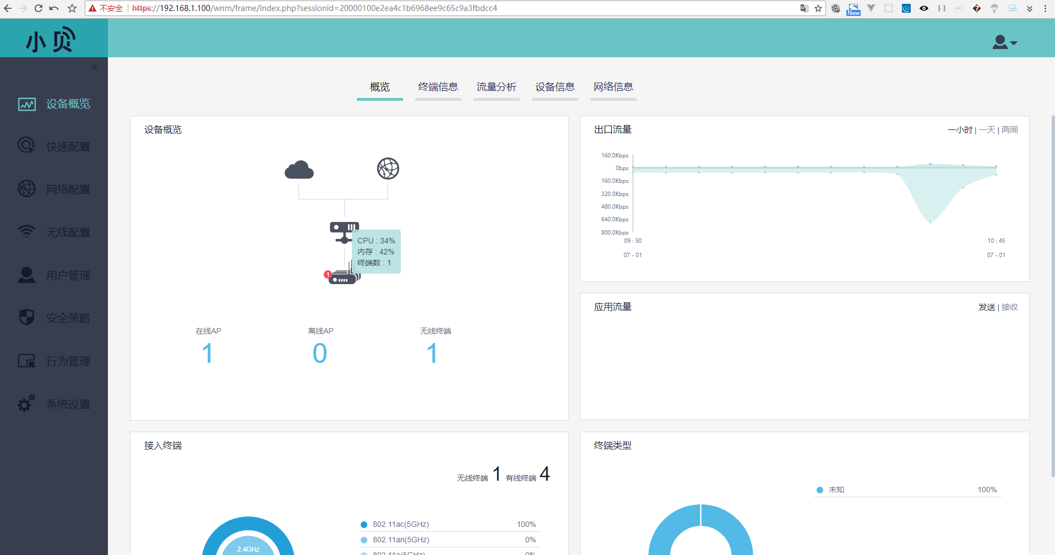Switch to the 终端信息 tab
1055x555 pixels.
pyautogui.click(x=438, y=87)
